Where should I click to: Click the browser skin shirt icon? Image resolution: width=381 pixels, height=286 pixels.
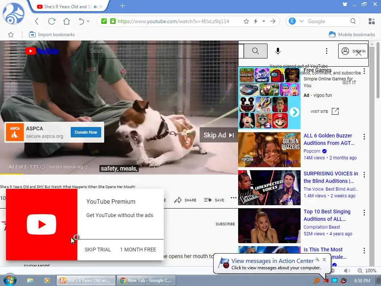pos(345,4)
